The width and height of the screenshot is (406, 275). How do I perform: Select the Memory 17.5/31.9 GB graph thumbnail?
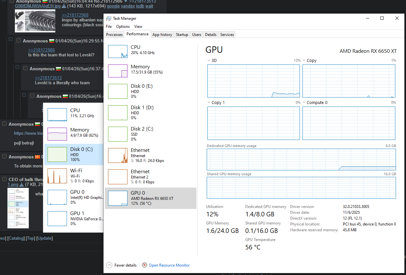118,71
